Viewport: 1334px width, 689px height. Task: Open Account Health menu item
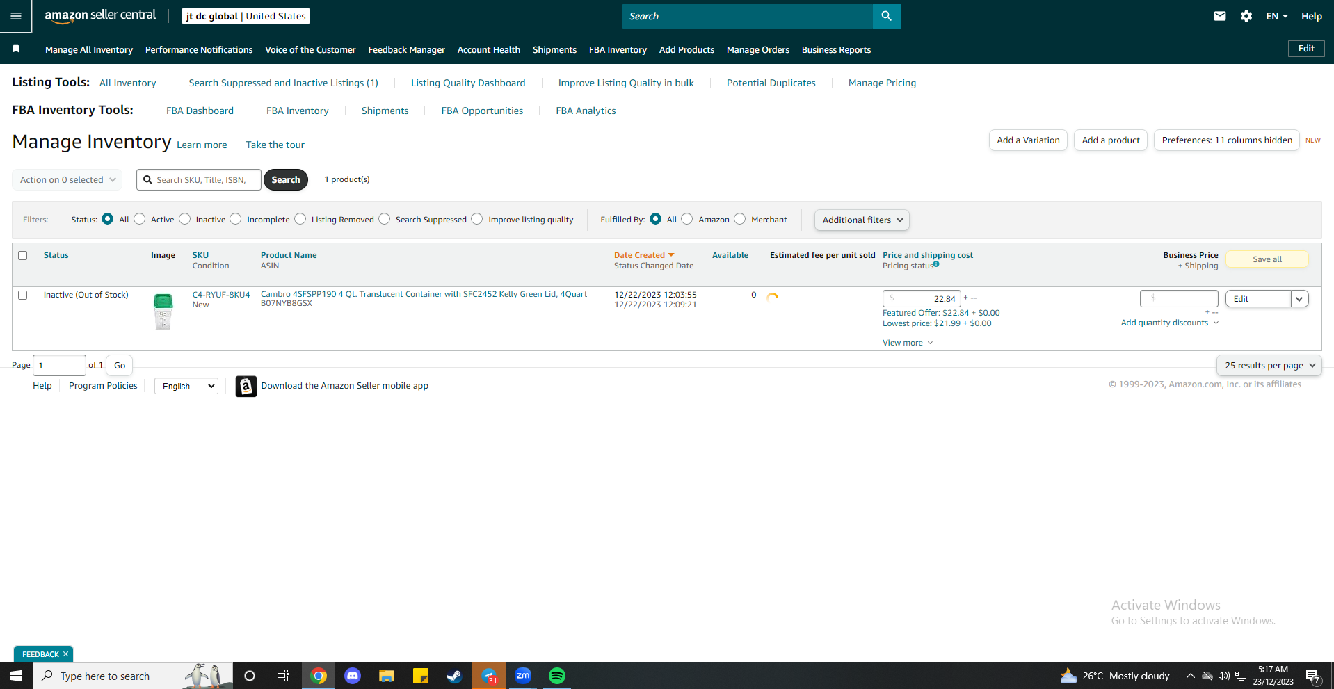pyautogui.click(x=489, y=49)
